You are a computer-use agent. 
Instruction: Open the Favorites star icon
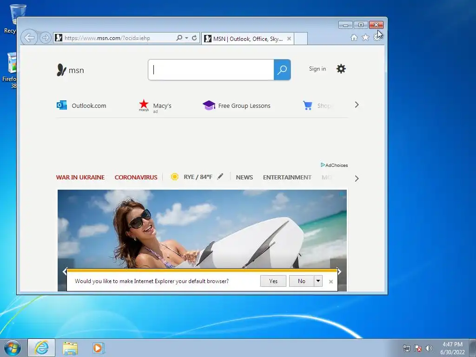click(x=365, y=37)
